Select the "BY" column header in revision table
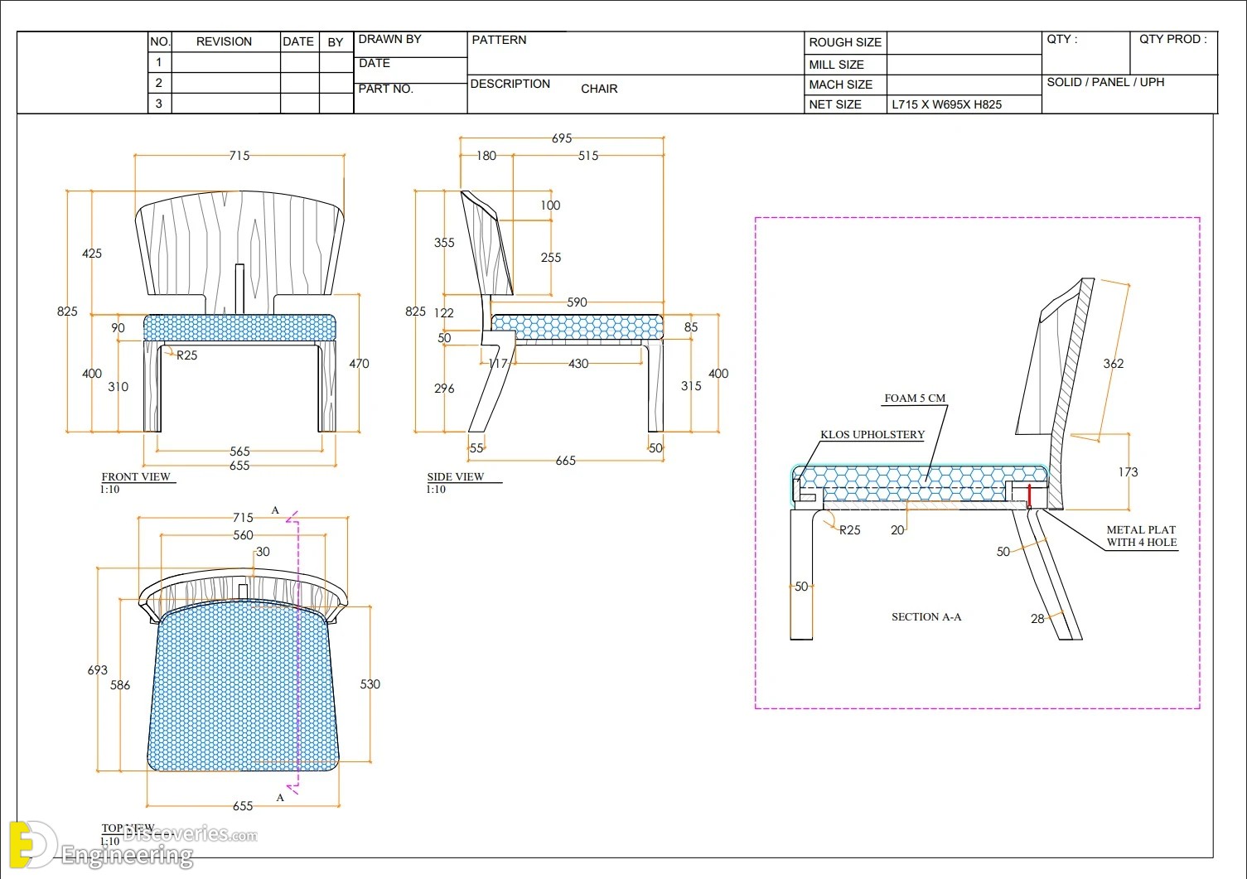Viewport: 1247px width, 879px height. tap(336, 42)
